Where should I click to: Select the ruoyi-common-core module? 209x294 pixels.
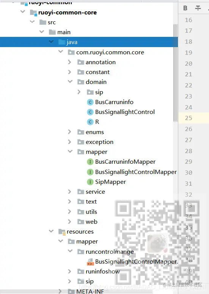[68, 13]
